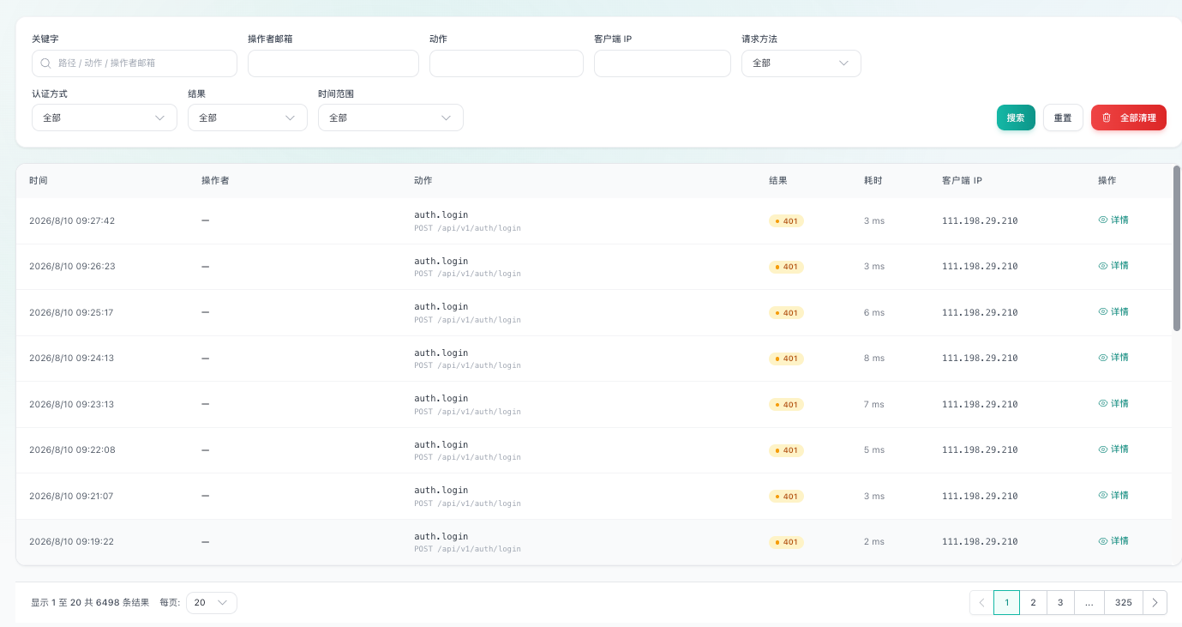Click the 客户端 IP column header

point(962,181)
